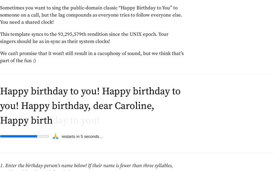Click the folded hands emoji icon
Image resolution: width=274 pixels, height=171 pixels.
tap(55, 136)
